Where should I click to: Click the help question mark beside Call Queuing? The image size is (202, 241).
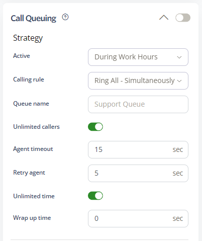tap(65, 17)
